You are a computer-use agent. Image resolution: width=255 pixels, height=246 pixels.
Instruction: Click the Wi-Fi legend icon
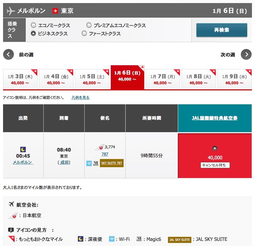point(112,239)
